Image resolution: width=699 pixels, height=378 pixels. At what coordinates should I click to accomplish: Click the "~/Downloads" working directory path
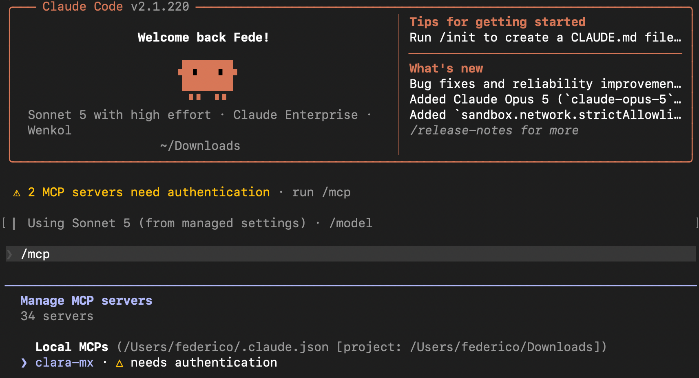click(x=200, y=146)
